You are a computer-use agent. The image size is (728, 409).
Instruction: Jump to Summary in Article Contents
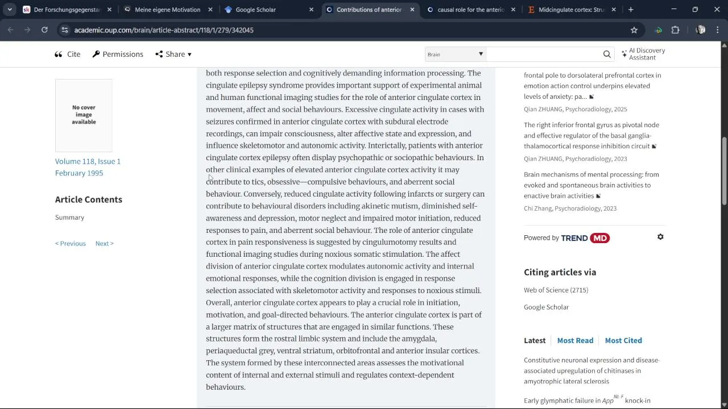(69, 218)
